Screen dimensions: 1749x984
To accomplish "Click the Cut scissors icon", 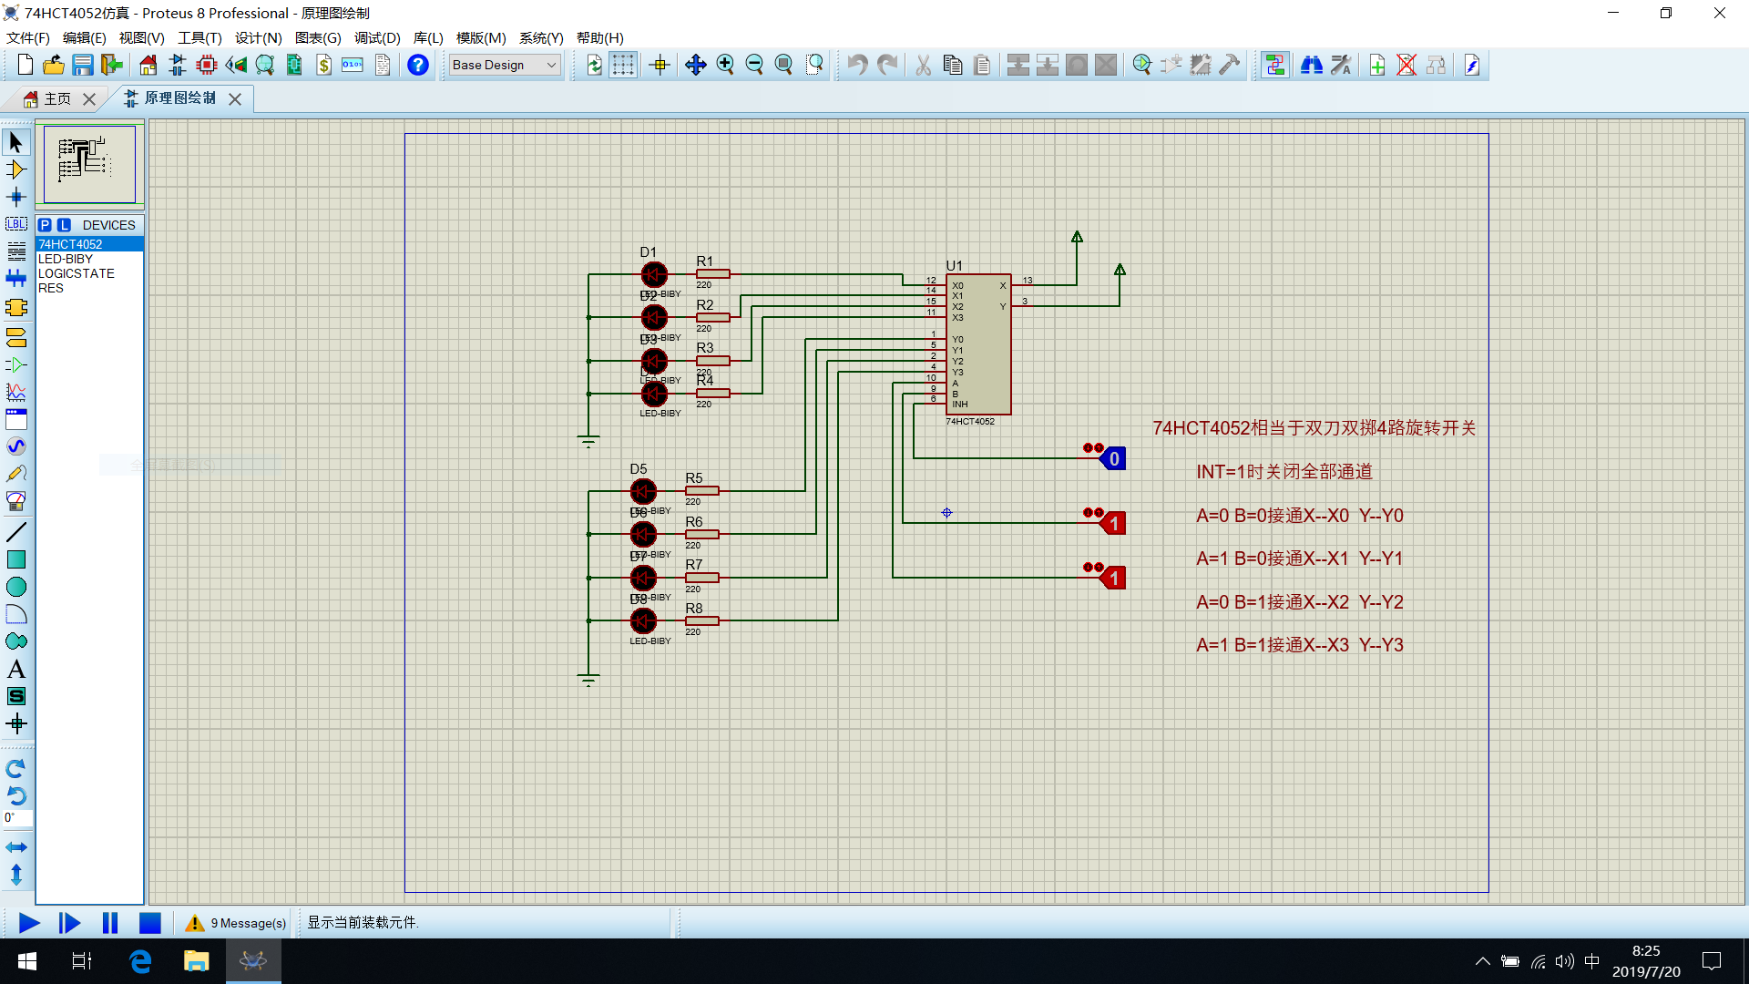I will pyautogui.click(x=923, y=65).
